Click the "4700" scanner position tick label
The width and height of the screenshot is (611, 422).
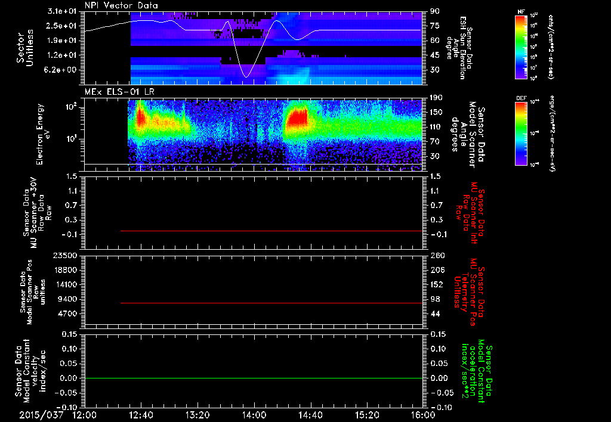(x=67, y=314)
